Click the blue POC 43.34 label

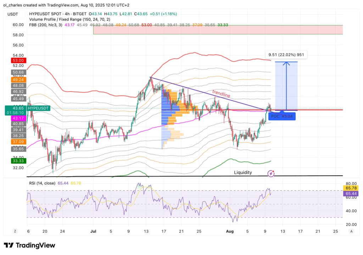[282, 116]
